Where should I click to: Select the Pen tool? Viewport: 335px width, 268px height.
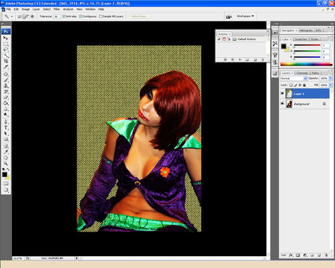[6, 122]
